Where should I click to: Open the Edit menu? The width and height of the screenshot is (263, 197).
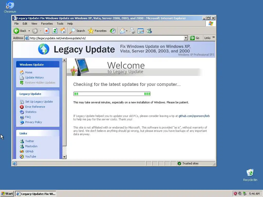pos(25,24)
